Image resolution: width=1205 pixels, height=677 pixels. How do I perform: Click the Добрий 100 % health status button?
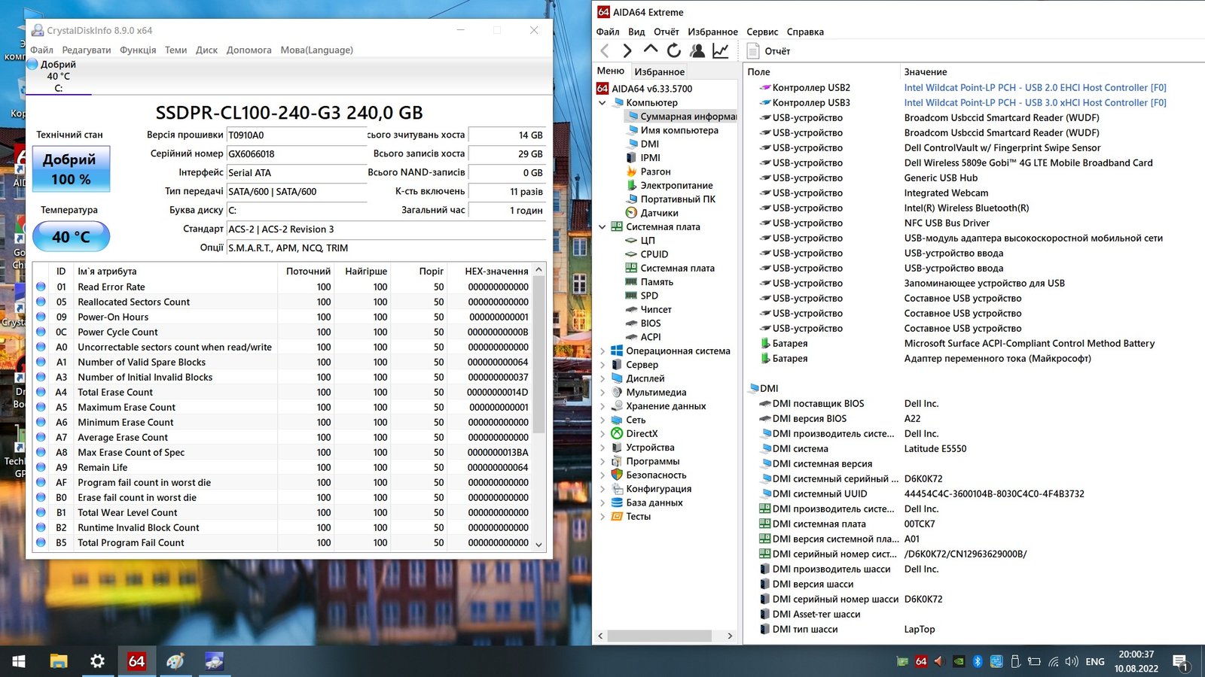72,168
